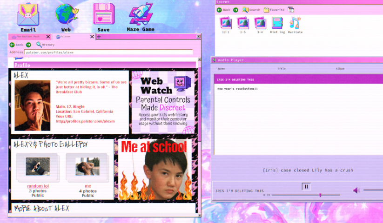Click the Audio Player title bar
This screenshot has width=383, height=223.
(297, 60)
